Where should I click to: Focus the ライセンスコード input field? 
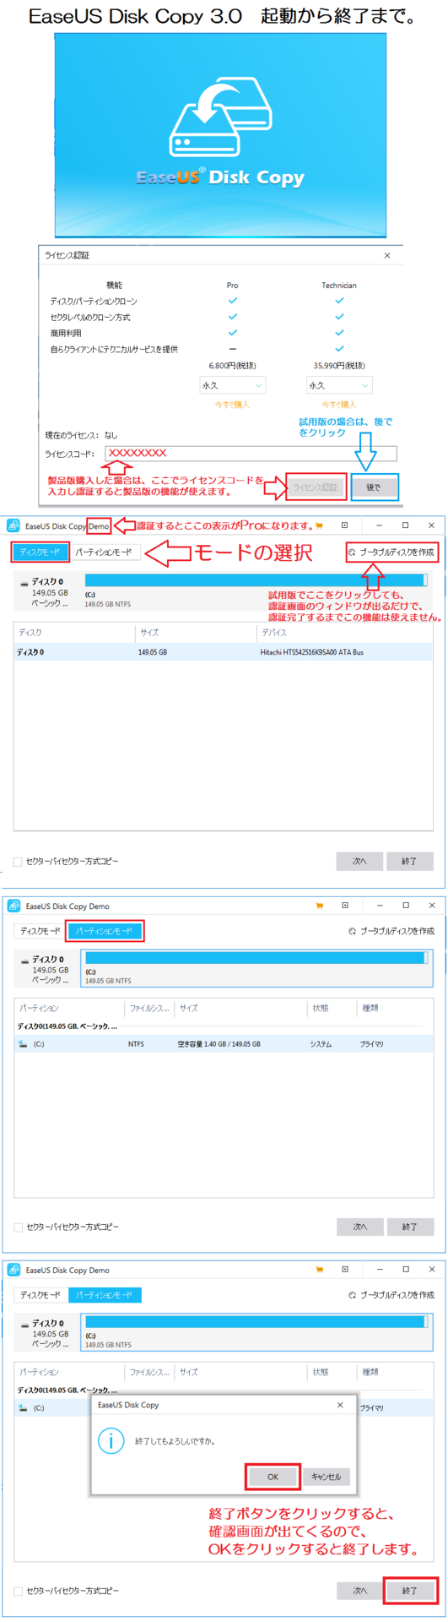(251, 454)
